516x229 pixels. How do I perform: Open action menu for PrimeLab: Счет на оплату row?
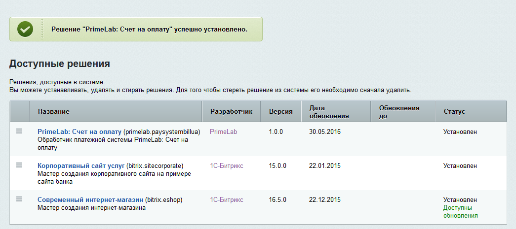pos(19,131)
